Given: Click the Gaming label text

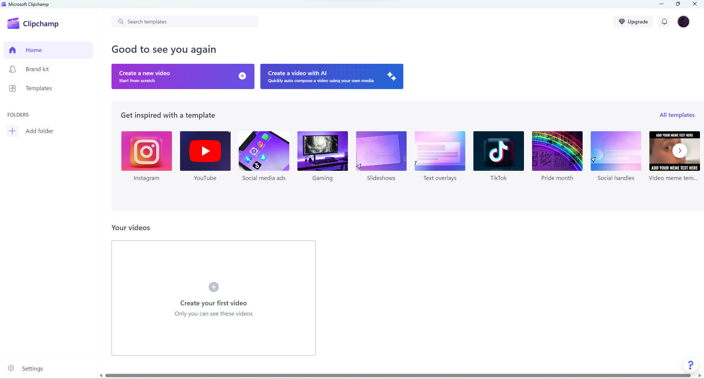Looking at the screenshot, I should (x=322, y=178).
